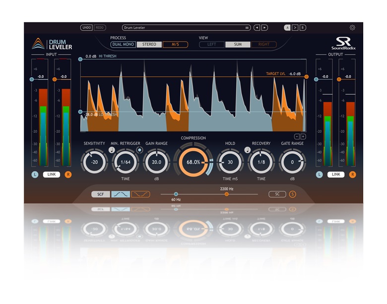387x304 pixels.
Task: Click the Lo Thresh handle
Action: [80, 112]
